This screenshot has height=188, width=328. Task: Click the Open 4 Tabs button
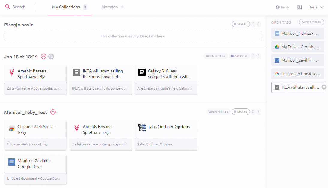[218, 112]
